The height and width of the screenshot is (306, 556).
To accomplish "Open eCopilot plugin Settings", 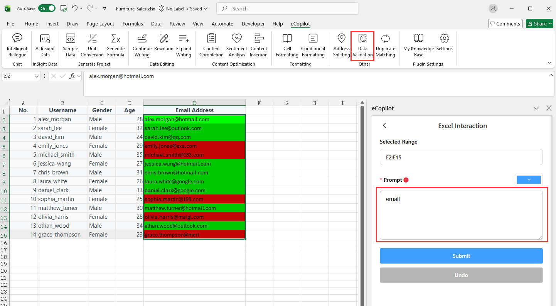I will (444, 45).
